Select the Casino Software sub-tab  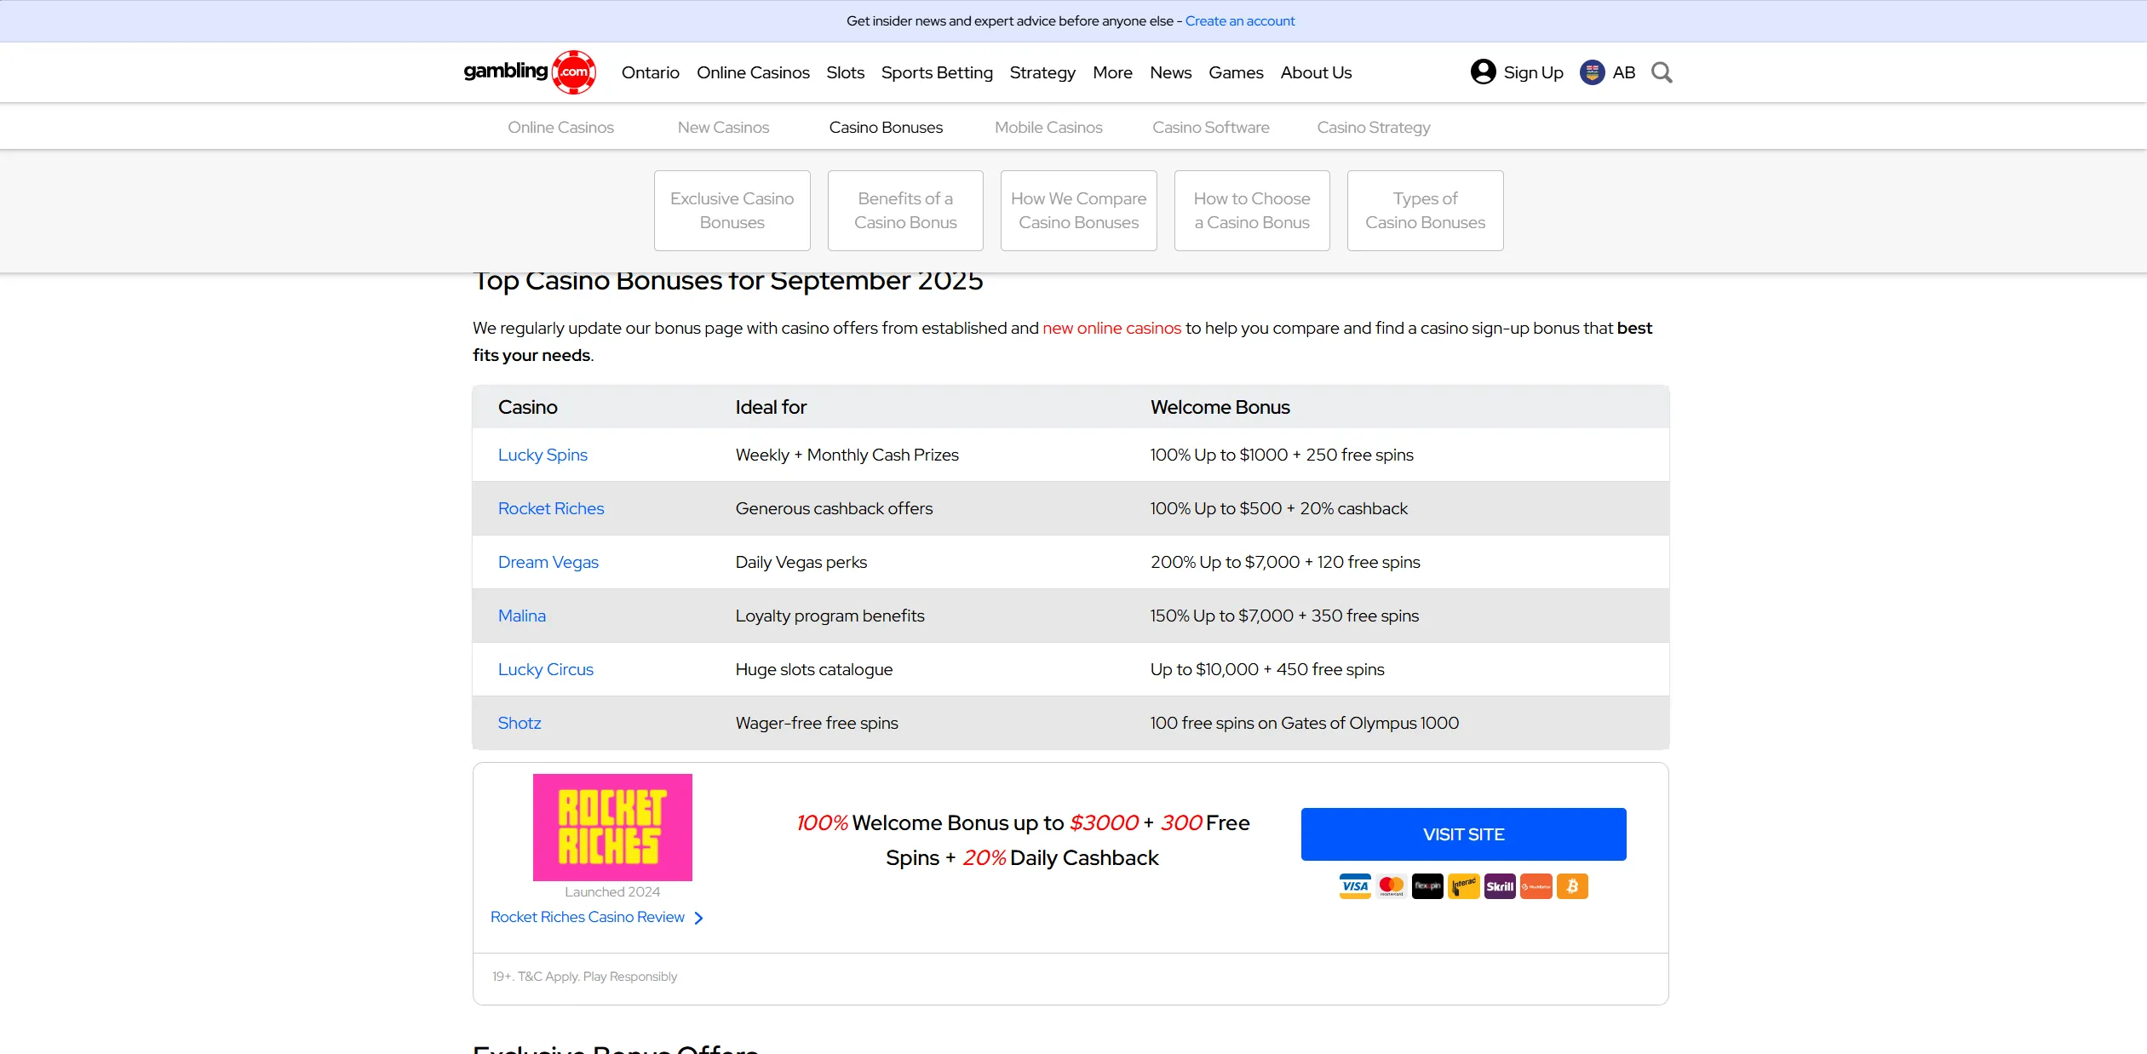1211,127
